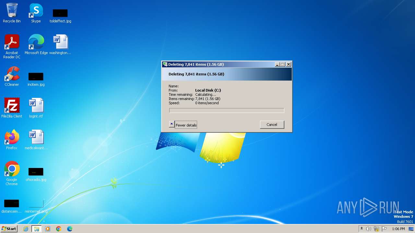This screenshot has width=415, height=233.
Task: Open Windows Explorer from taskbar
Action: coord(37,229)
